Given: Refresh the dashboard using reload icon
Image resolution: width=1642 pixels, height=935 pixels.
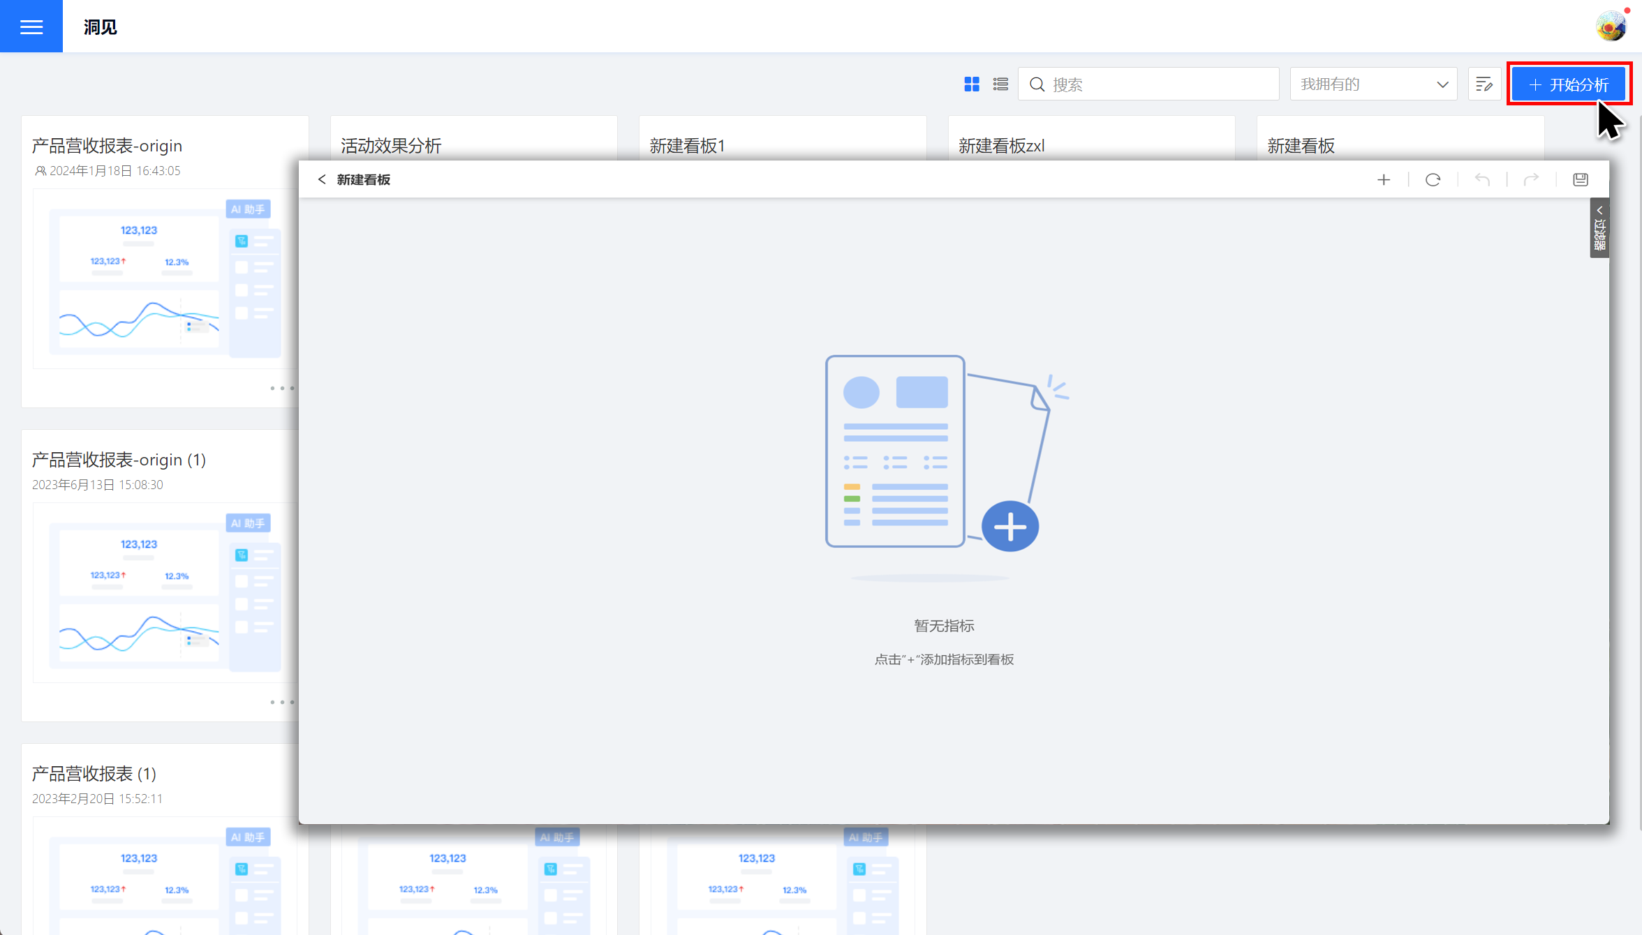Looking at the screenshot, I should [x=1433, y=180].
